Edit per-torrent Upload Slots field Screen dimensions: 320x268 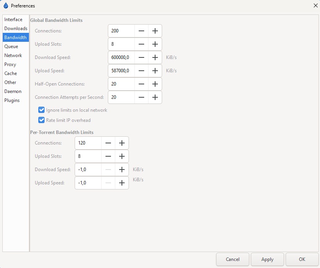tap(88, 156)
